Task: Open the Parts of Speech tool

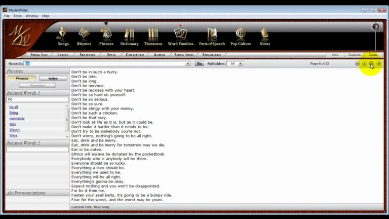Action: tap(212, 36)
